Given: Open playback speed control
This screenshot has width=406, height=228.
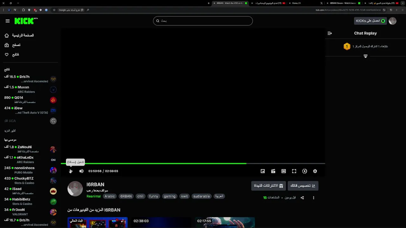Looking at the screenshot, I should tap(304, 171).
